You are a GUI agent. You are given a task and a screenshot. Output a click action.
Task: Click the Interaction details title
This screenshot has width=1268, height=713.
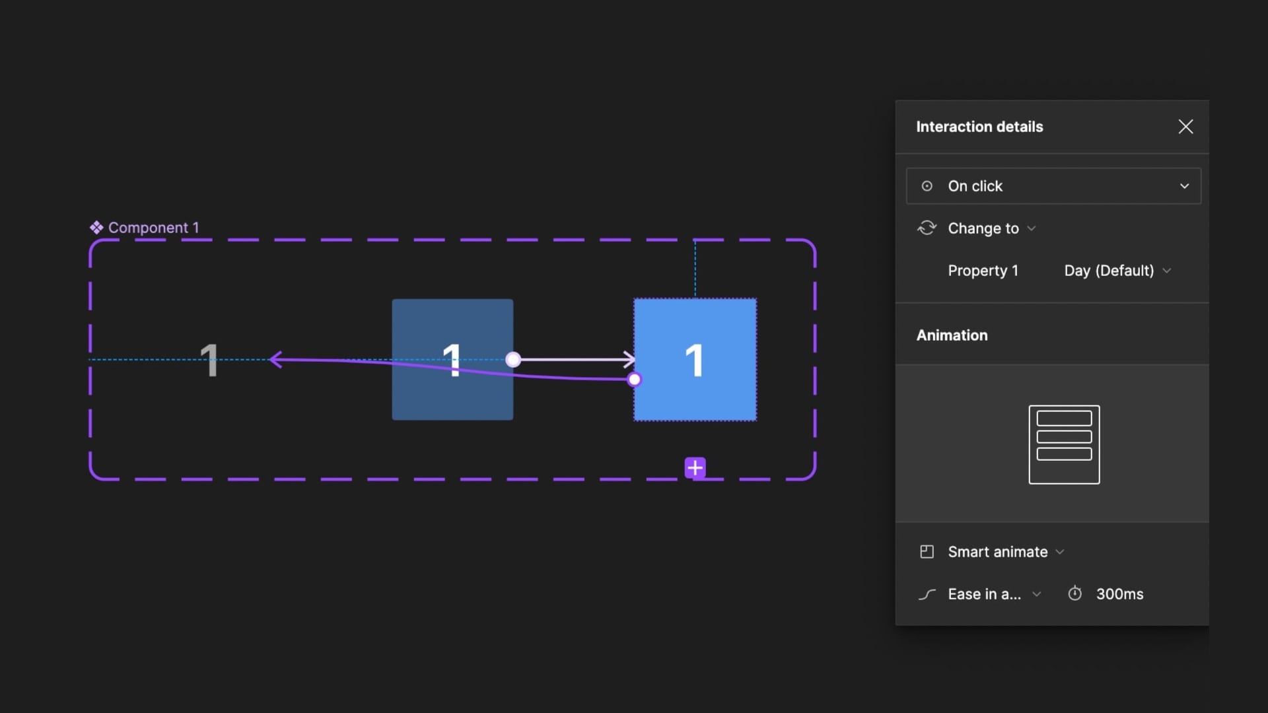click(x=979, y=127)
